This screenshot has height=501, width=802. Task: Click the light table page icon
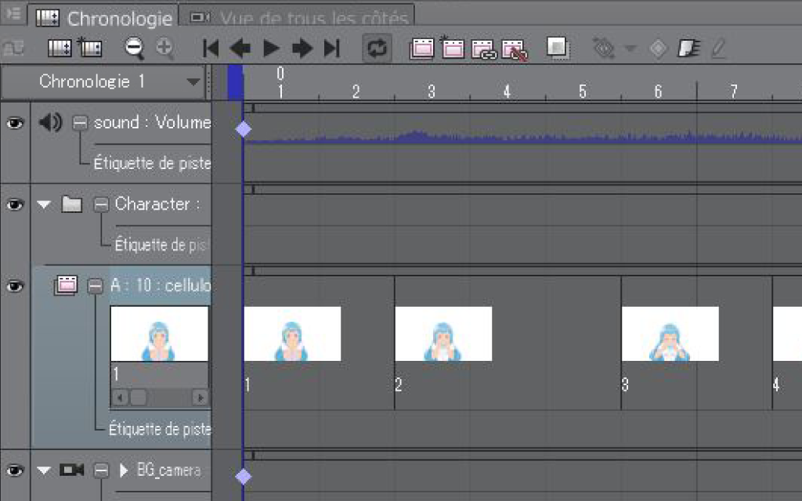tap(689, 49)
